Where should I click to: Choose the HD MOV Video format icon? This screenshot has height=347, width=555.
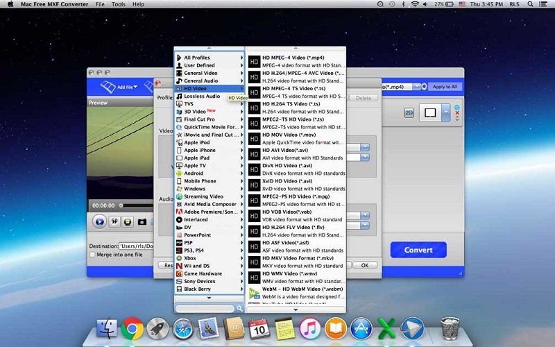click(255, 138)
